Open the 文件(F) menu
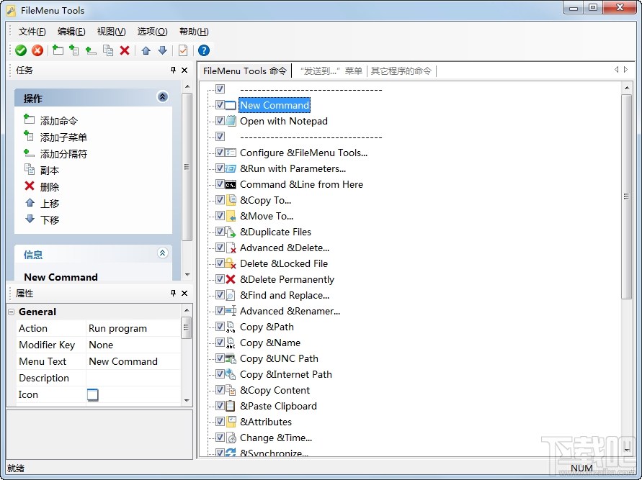642x480 pixels. click(32, 32)
